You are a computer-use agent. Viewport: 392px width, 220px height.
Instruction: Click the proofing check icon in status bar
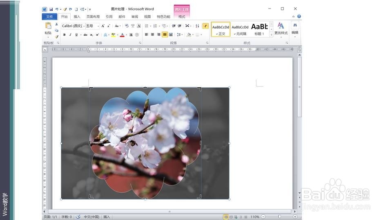(x=78, y=217)
